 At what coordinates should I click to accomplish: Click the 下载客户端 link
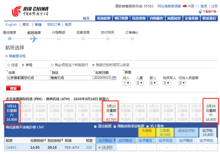click(x=210, y=12)
